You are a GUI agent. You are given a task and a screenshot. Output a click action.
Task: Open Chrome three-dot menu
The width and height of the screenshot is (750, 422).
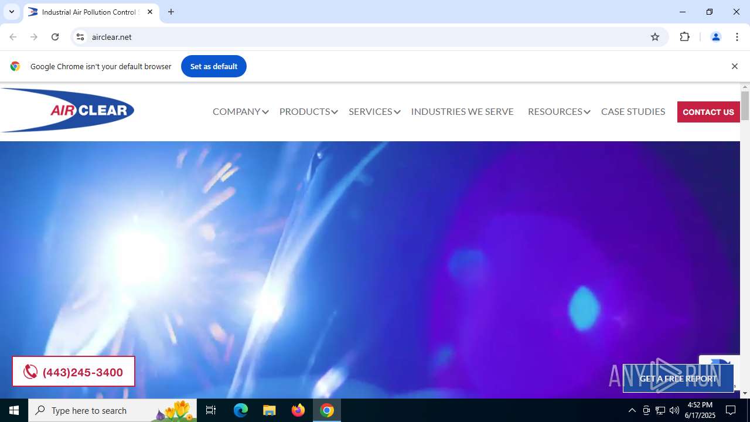click(x=737, y=37)
